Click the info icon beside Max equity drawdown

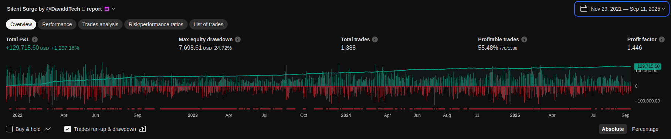(x=238, y=39)
